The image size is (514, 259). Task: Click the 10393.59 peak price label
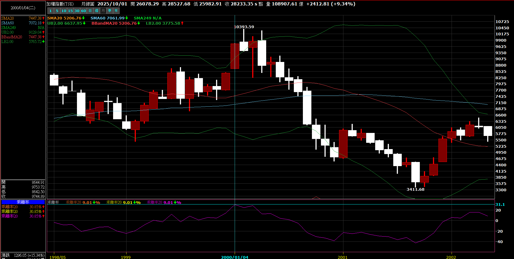point(244,27)
